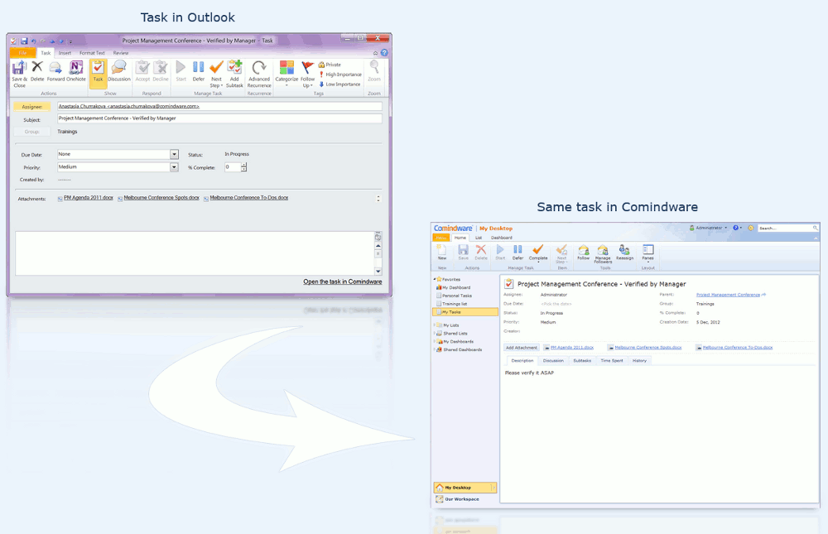Screen dimensions: 828x534
Task: Click the Outlook help question mark icon
Action: tap(384, 53)
